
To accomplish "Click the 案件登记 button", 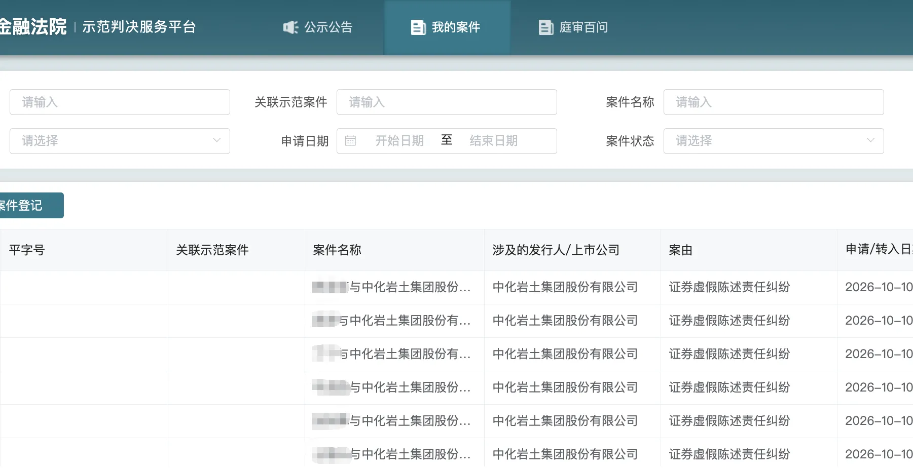I will click(31, 205).
